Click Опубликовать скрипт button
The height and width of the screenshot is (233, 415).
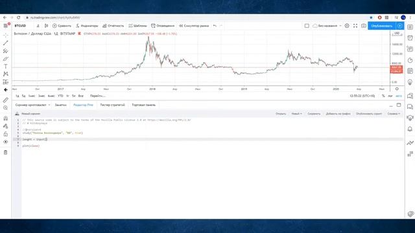coord(369,114)
